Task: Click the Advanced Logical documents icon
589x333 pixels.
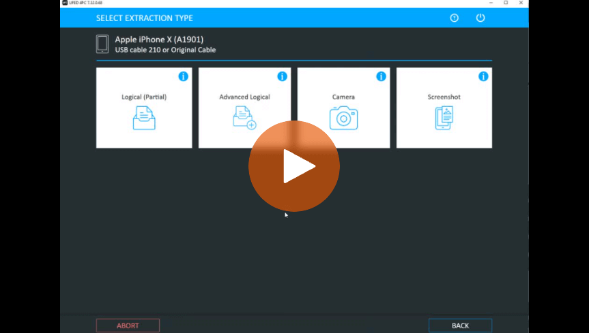Action: coord(244,118)
